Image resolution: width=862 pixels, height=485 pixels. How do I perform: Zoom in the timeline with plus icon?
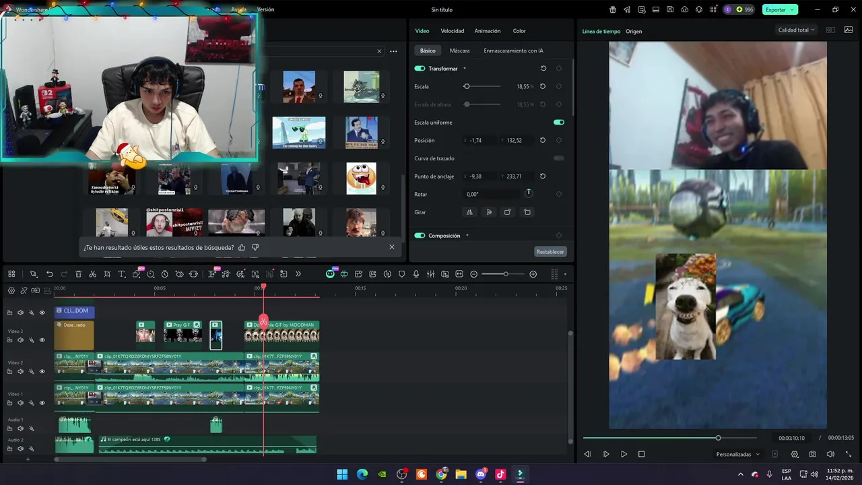(533, 274)
